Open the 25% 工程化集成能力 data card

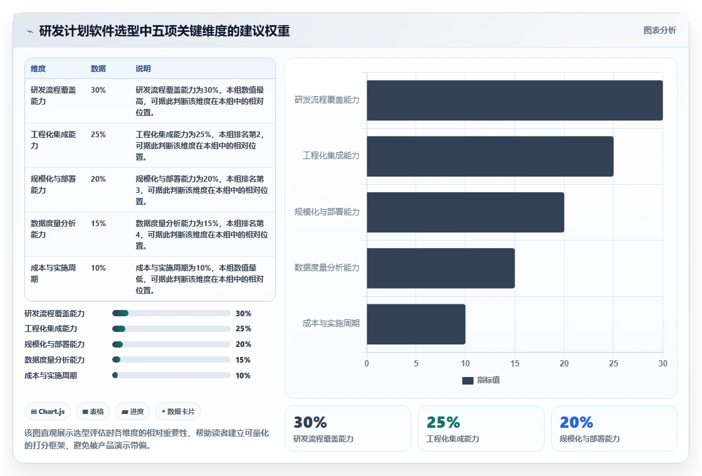click(x=481, y=428)
